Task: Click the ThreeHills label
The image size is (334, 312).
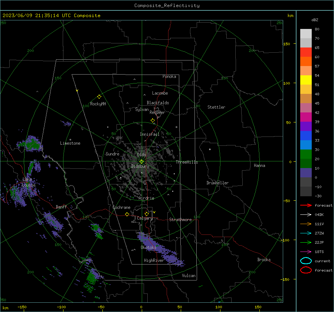Action: point(187,162)
